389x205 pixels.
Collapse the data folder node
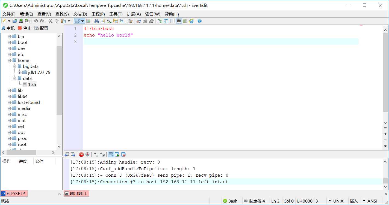point(14,78)
